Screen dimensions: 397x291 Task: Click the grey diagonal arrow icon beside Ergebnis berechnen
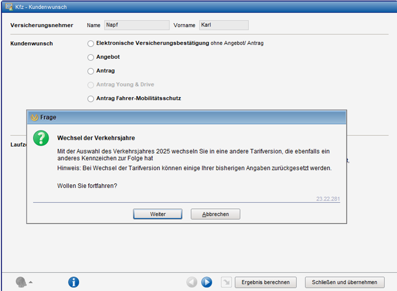(226, 282)
